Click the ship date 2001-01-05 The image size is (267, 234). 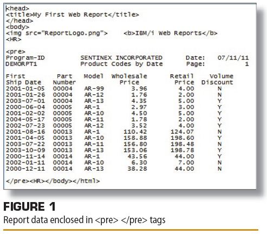[x=25, y=89]
